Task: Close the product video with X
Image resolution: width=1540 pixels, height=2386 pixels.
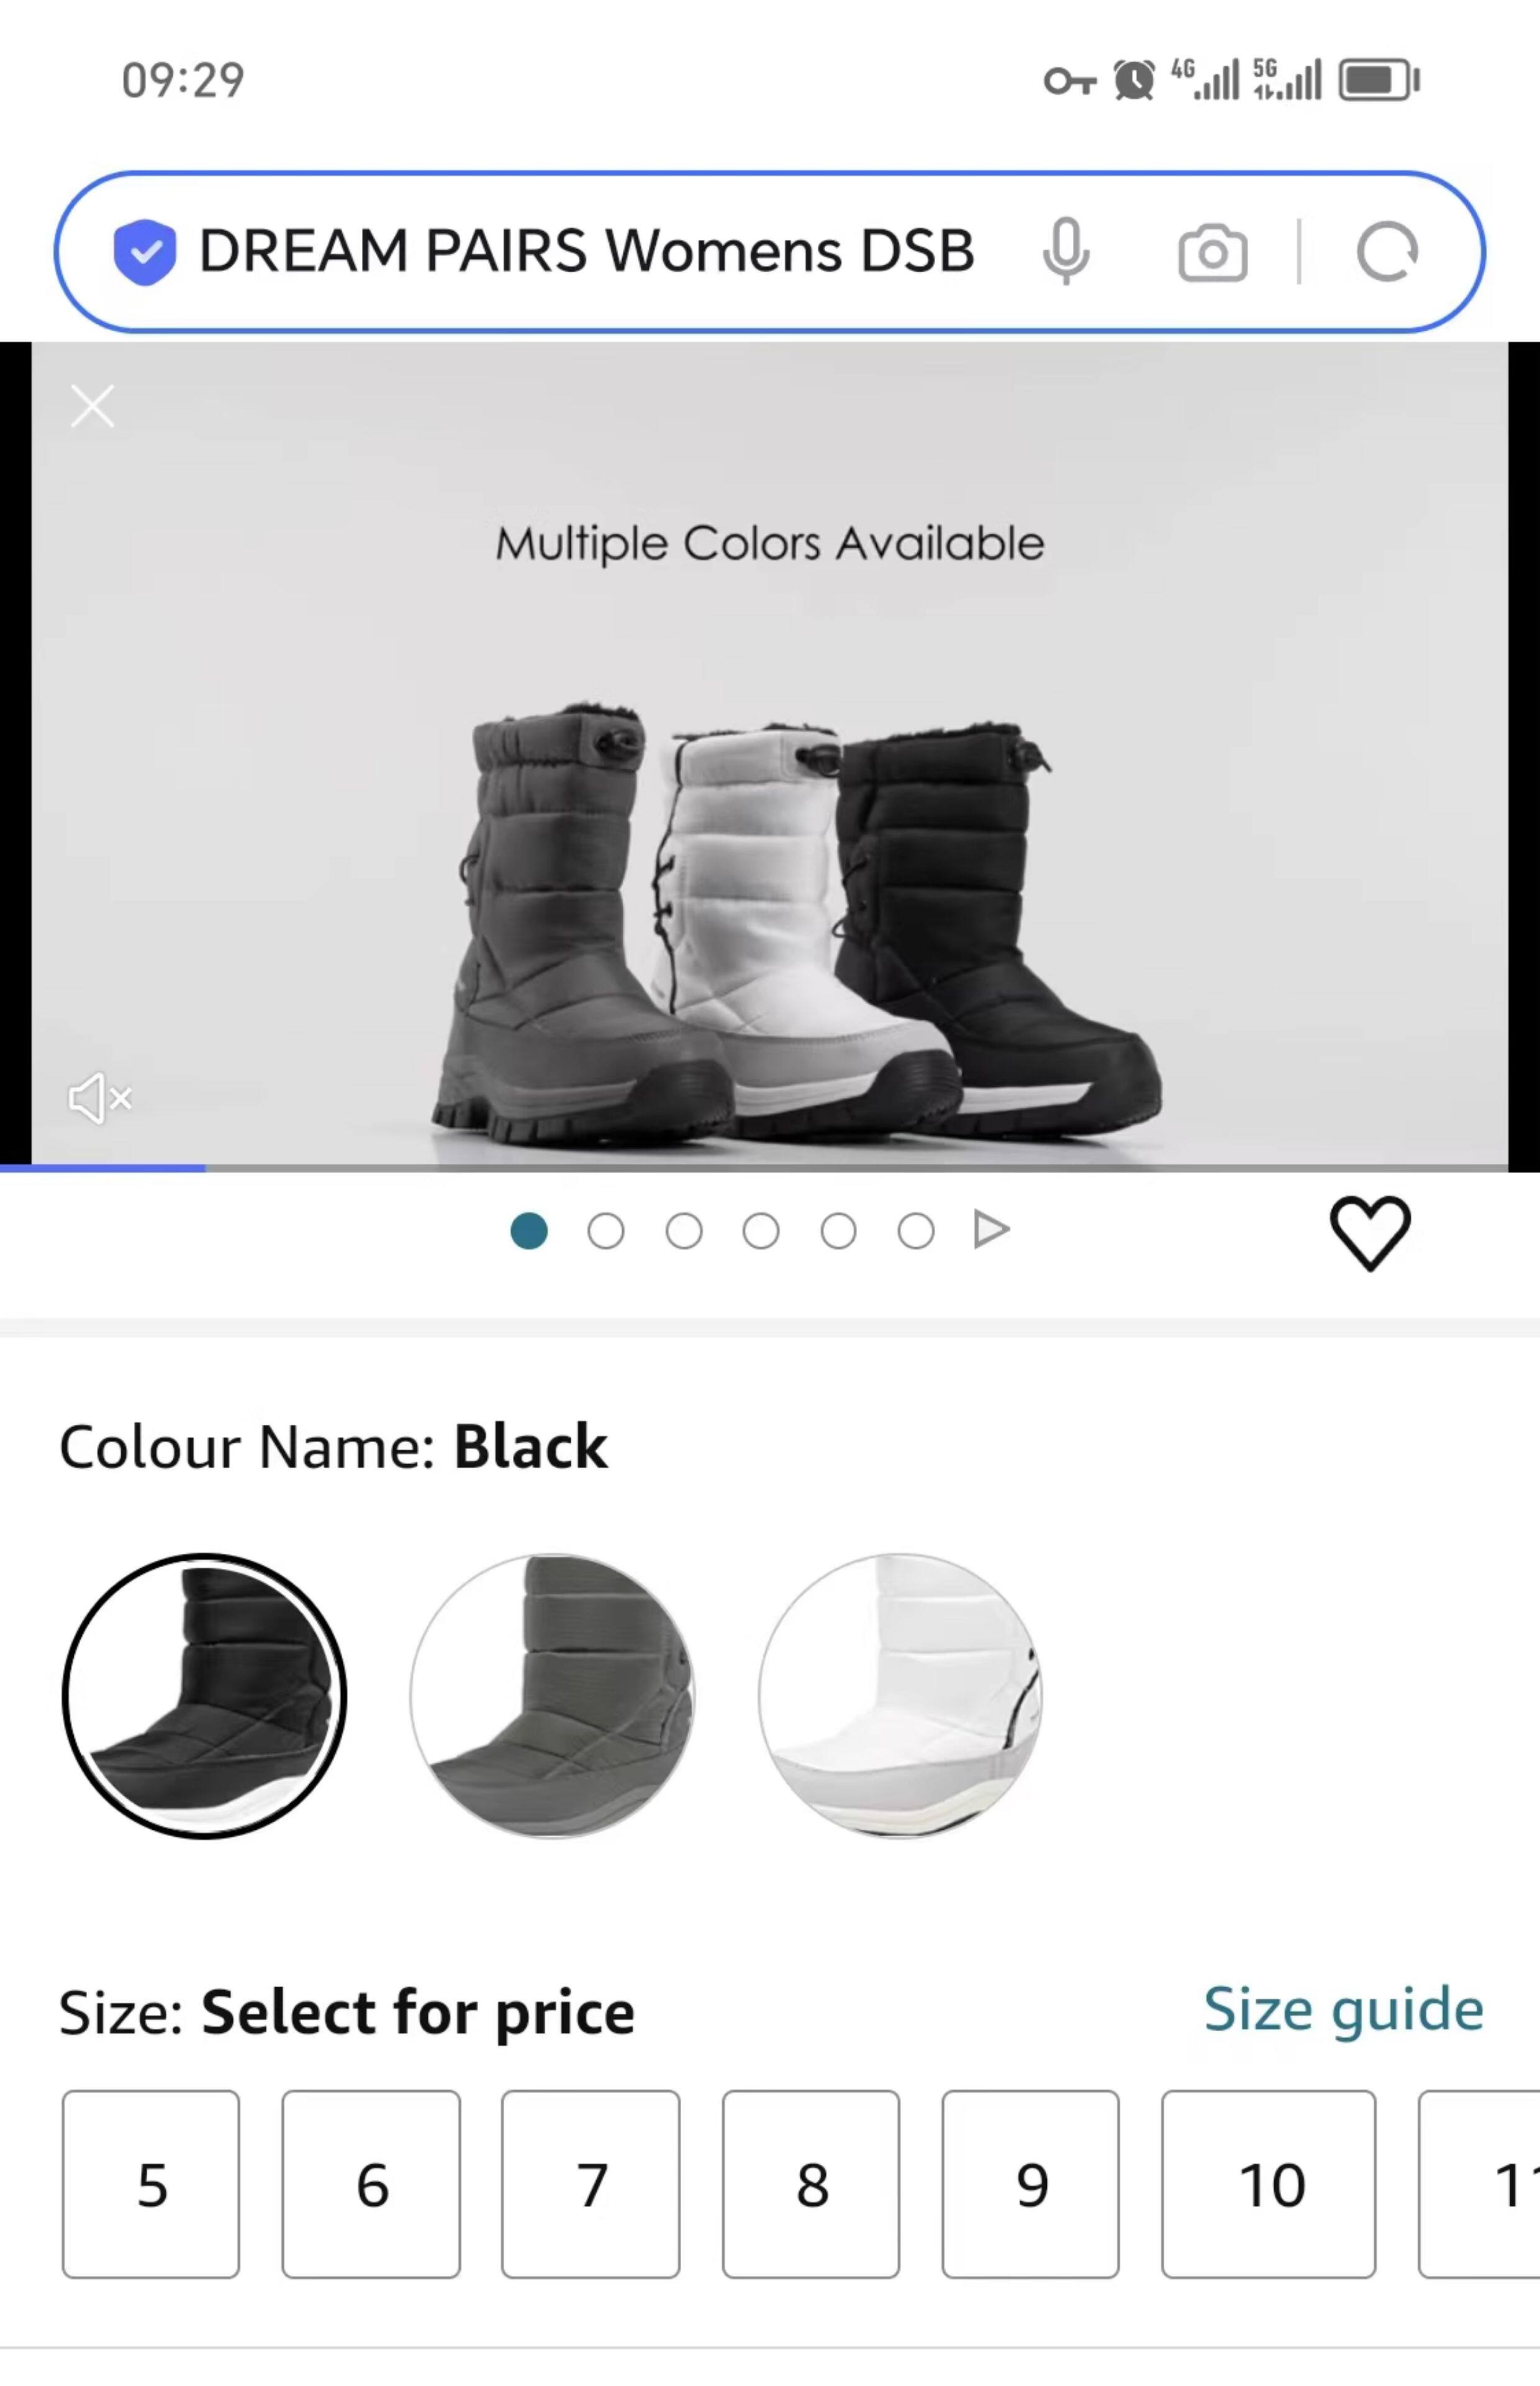Action: coord(93,406)
